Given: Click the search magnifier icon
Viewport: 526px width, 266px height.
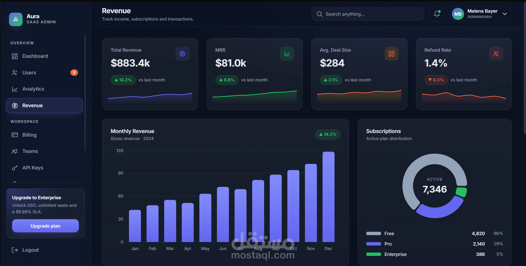Looking at the screenshot, I should click(x=319, y=14).
